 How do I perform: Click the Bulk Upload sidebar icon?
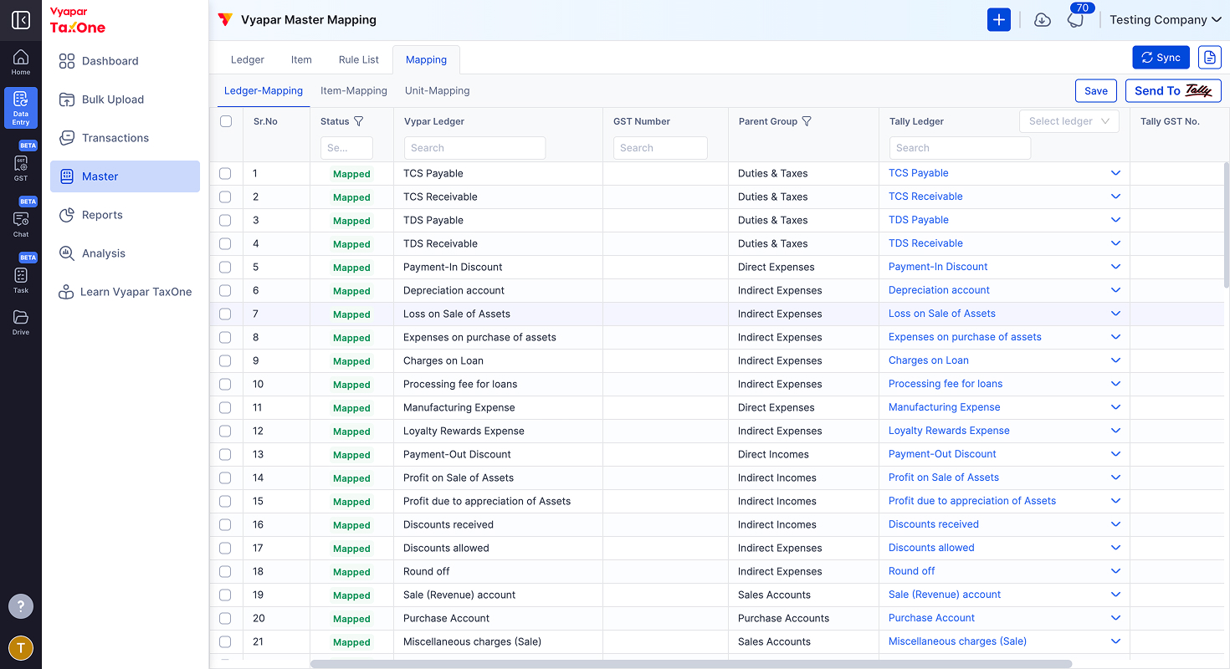coord(67,100)
